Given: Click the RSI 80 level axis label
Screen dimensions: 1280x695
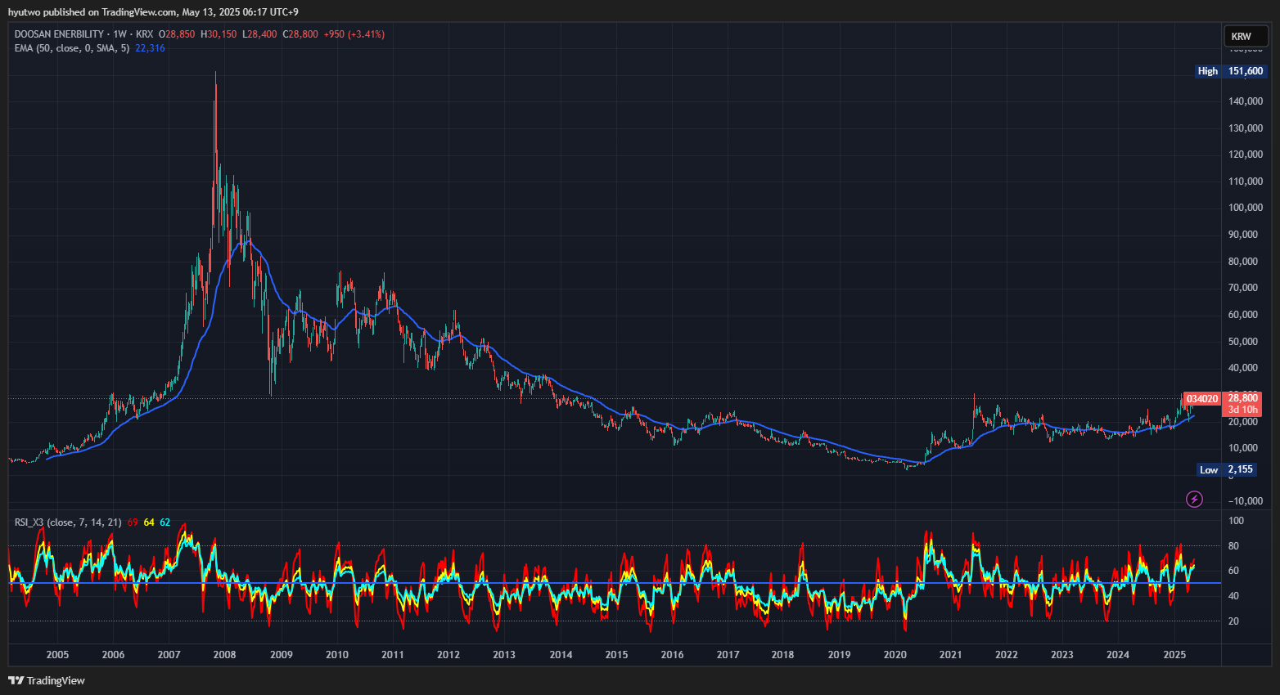Looking at the screenshot, I should 1234,546.
